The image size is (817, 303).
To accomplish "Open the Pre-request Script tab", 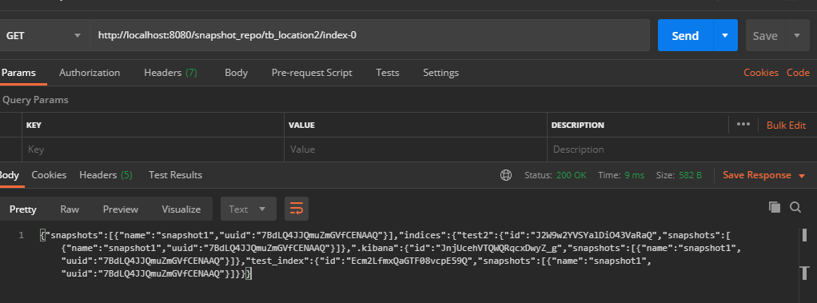I will pos(312,73).
